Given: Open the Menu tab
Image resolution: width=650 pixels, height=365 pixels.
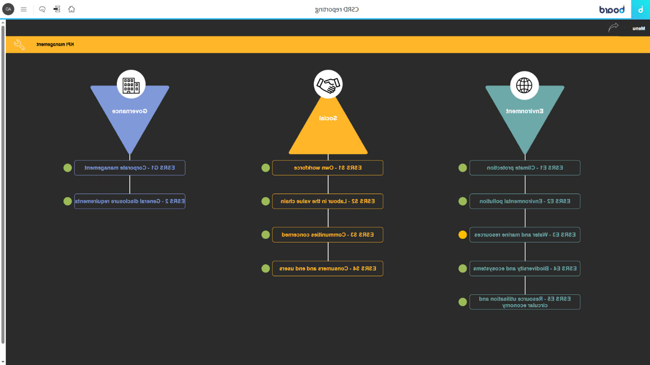Looking at the screenshot, I should (638, 29).
